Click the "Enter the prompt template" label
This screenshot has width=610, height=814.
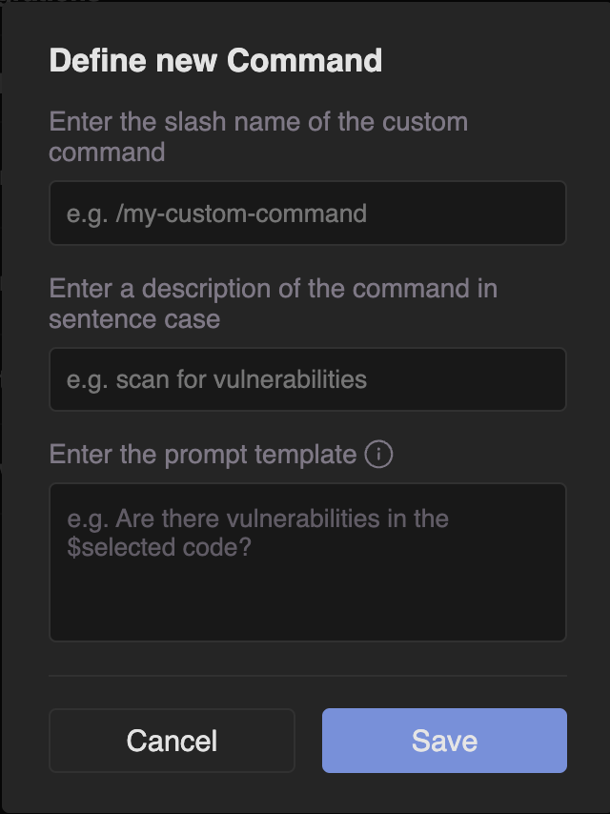pos(202,455)
